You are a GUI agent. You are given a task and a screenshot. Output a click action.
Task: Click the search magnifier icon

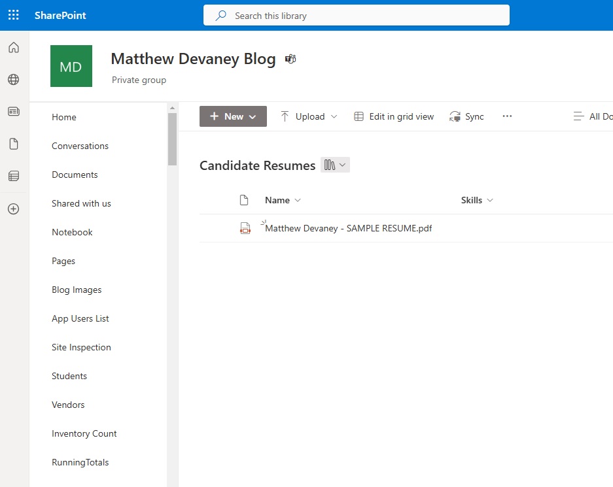click(221, 16)
